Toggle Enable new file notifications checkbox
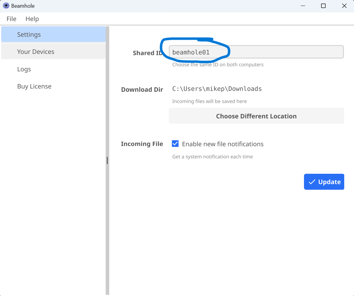This screenshot has height=296, width=354. point(175,144)
